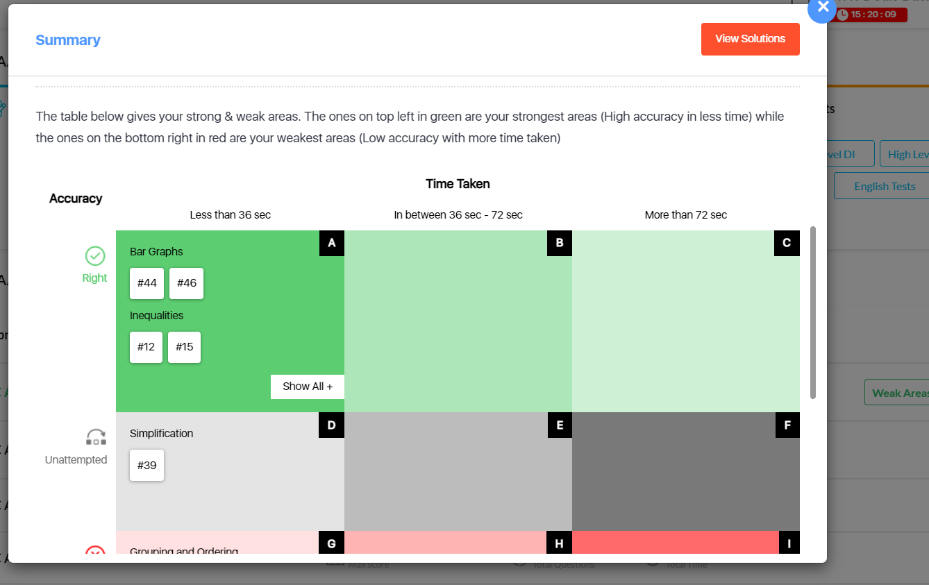Select question #12 under Inequalities
929x585 pixels.
146,347
